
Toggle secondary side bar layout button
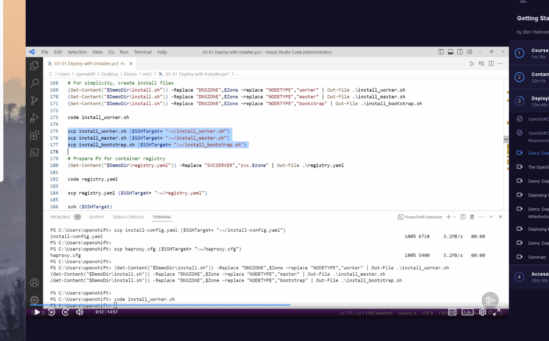tap(460, 52)
